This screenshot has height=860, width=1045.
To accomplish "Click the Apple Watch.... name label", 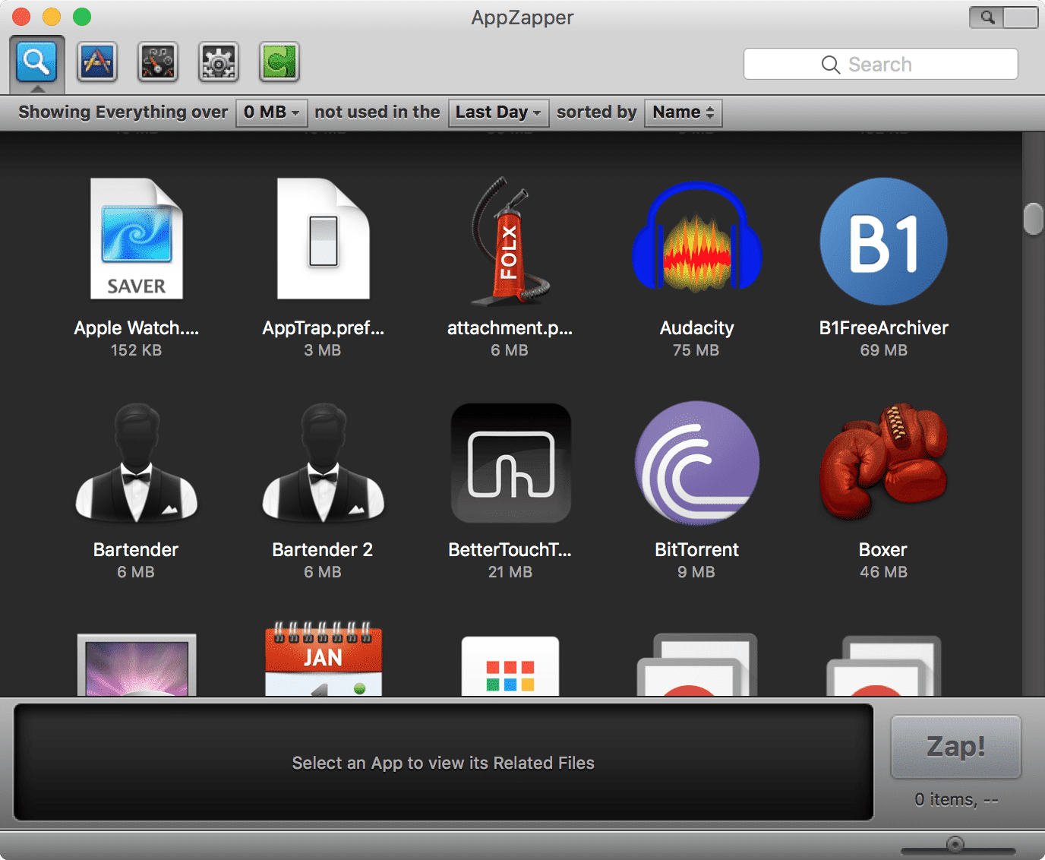I will (137, 327).
